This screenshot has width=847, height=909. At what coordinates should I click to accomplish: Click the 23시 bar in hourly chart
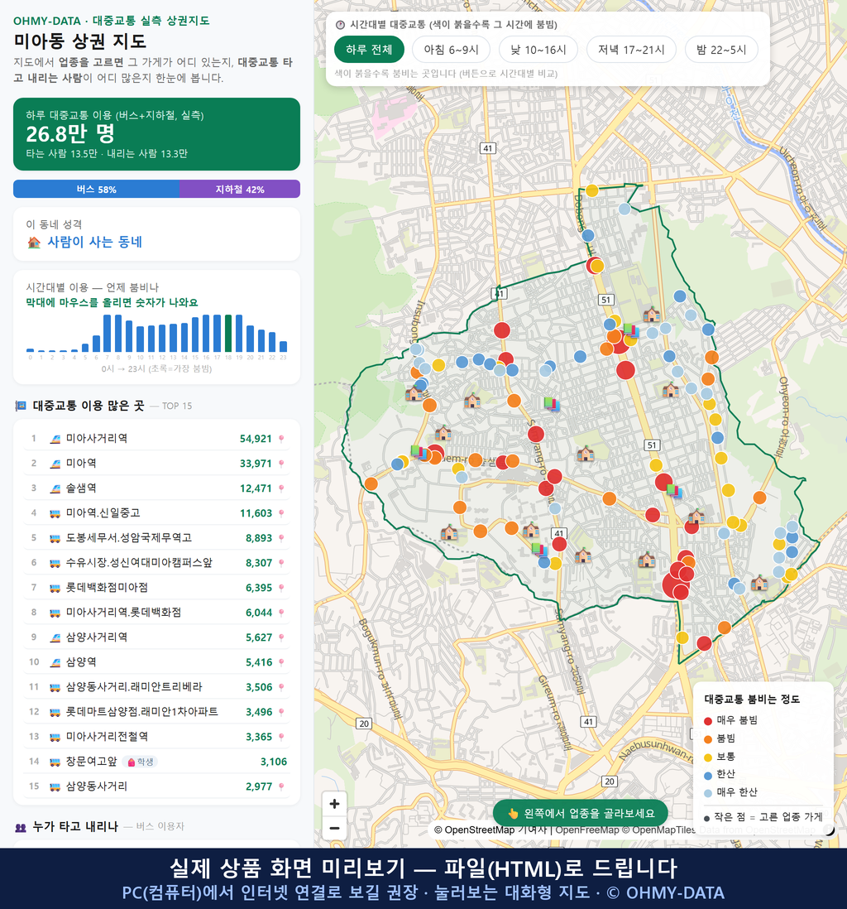pyautogui.click(x=284, y=347)
